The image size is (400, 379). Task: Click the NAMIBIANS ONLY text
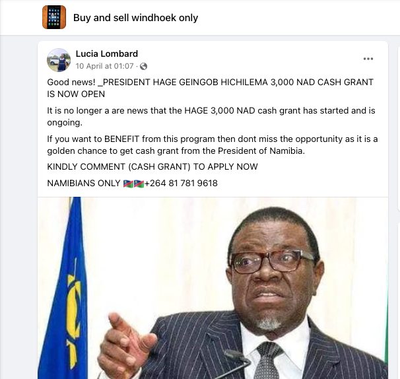click(84, 184)
